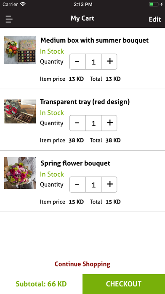Tap the battery icon in status bar
This screenshot has width=165, height=294.
point(154,4)
